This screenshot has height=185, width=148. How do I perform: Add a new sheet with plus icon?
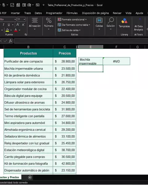pyautogui.click(x=30, y=177)
